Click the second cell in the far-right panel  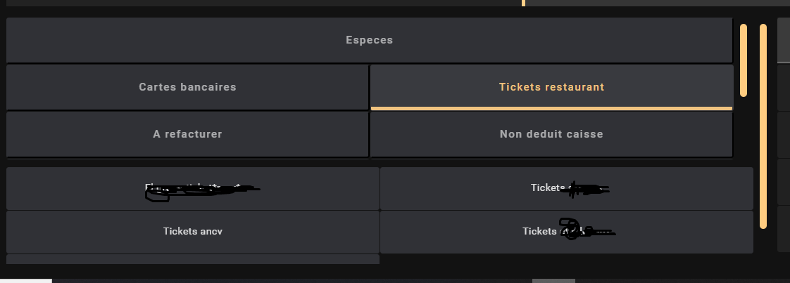783,86
